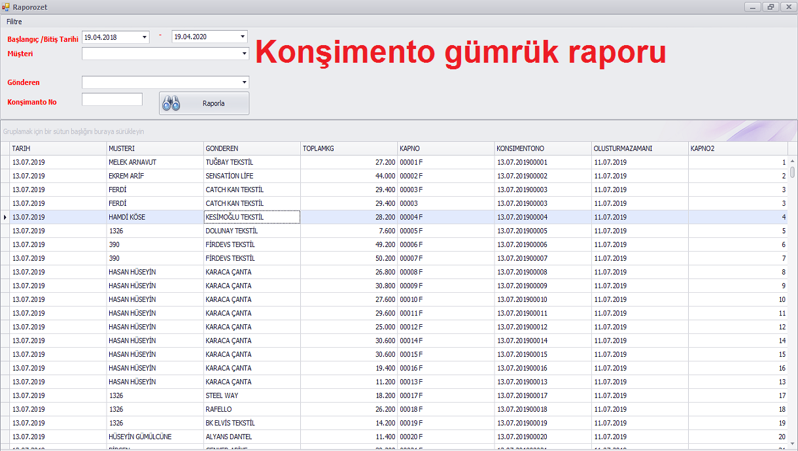Select the SENSATİON LİFE cell

coord(252,176)
